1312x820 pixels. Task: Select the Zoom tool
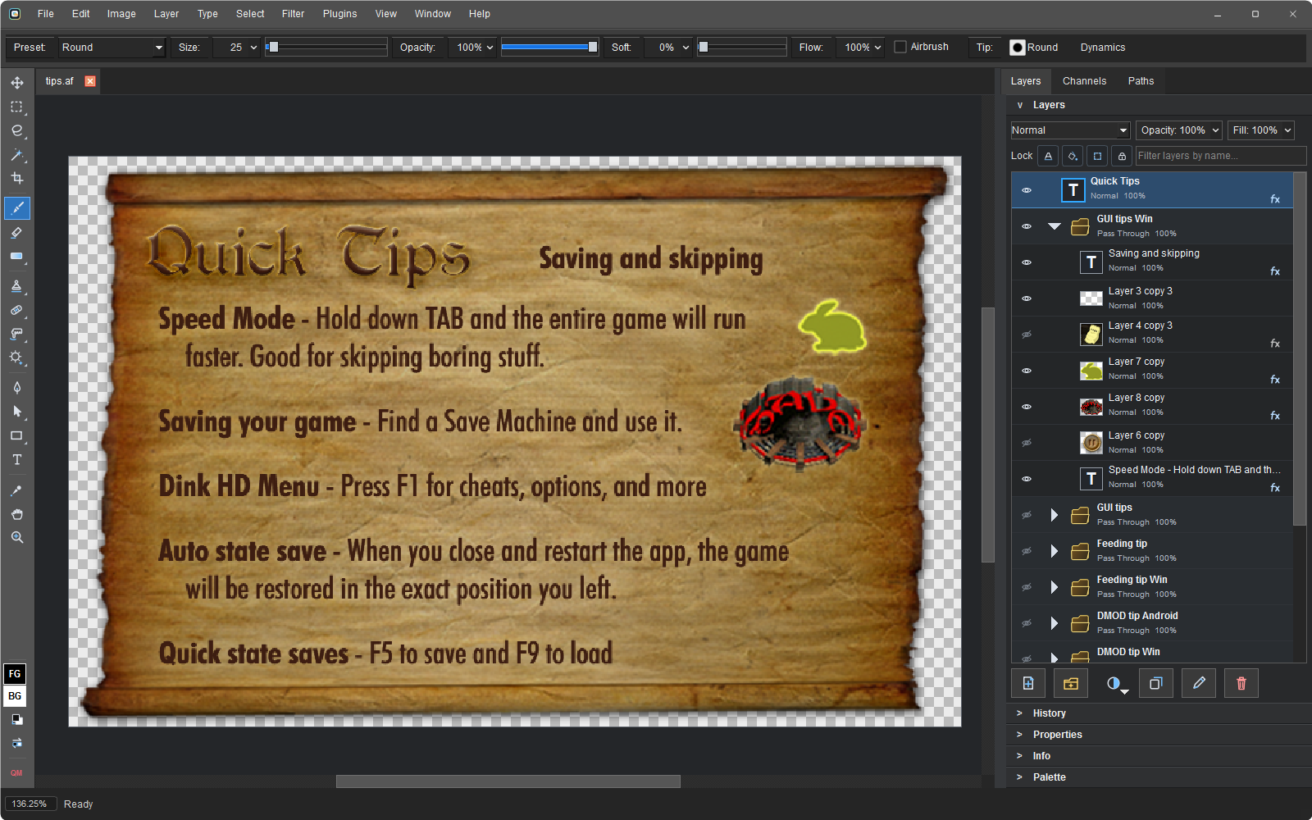click(x=16, y=538)
